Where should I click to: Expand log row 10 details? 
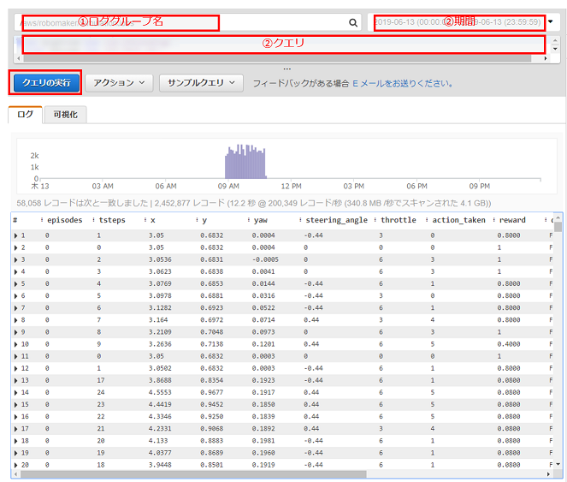pos(15,343)
